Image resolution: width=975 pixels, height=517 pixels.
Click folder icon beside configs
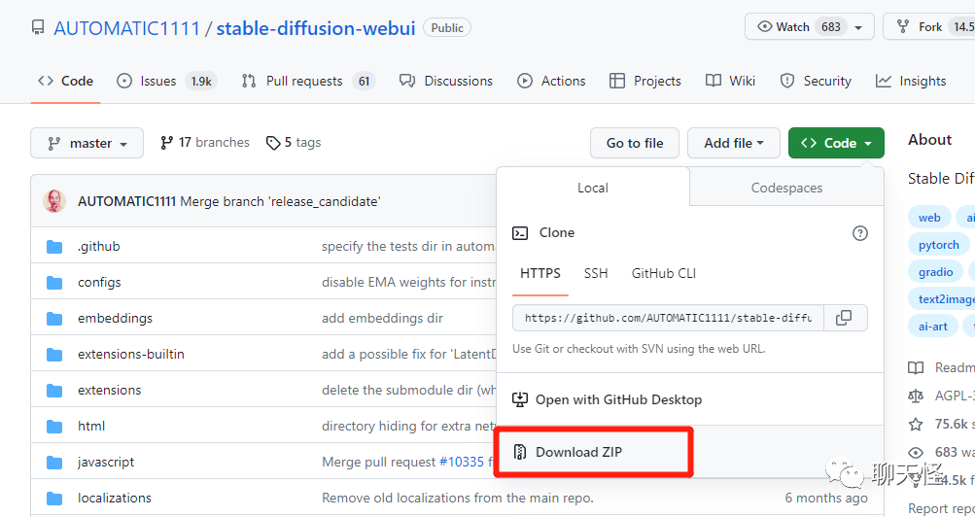54,283
